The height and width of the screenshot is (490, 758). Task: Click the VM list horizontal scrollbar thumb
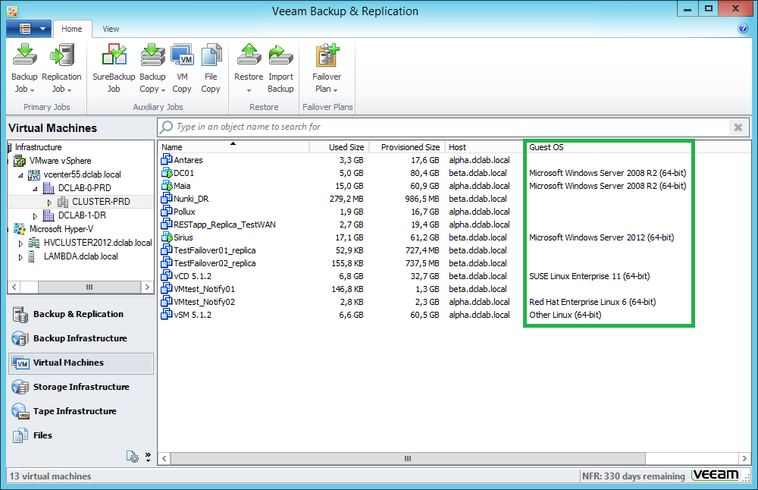point(408,459)
